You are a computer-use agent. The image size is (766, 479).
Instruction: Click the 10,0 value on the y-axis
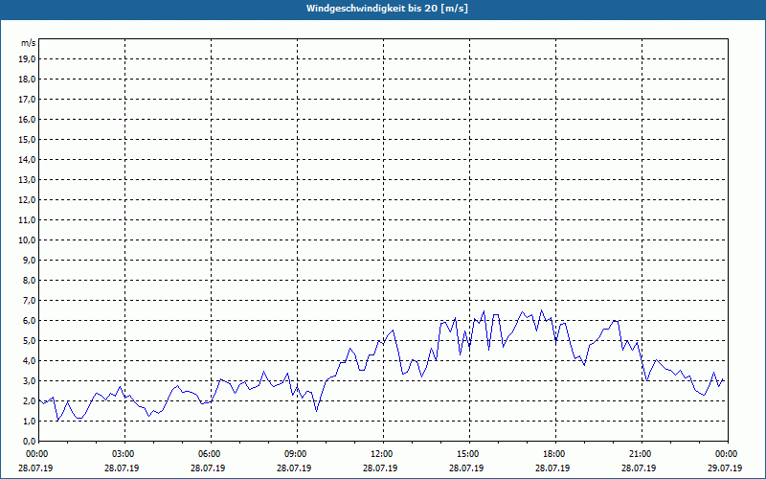click(28, 240)
